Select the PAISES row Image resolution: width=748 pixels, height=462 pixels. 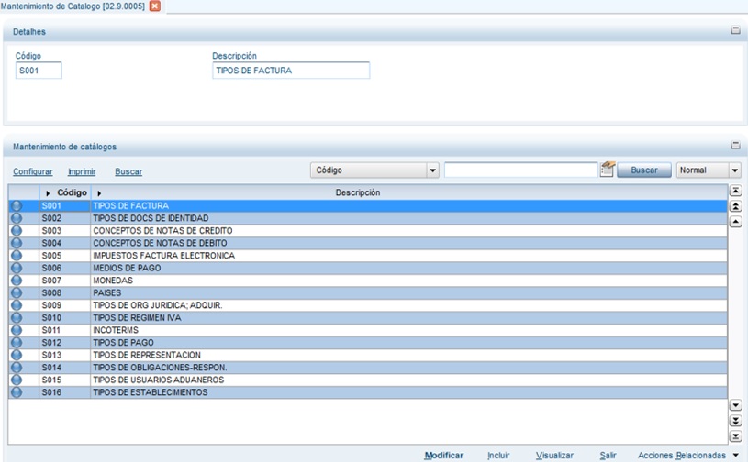coord(368,292)
